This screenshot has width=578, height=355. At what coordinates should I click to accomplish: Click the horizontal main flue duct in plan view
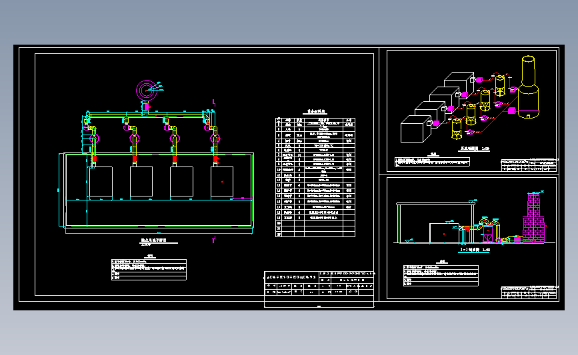coord(147,115)
